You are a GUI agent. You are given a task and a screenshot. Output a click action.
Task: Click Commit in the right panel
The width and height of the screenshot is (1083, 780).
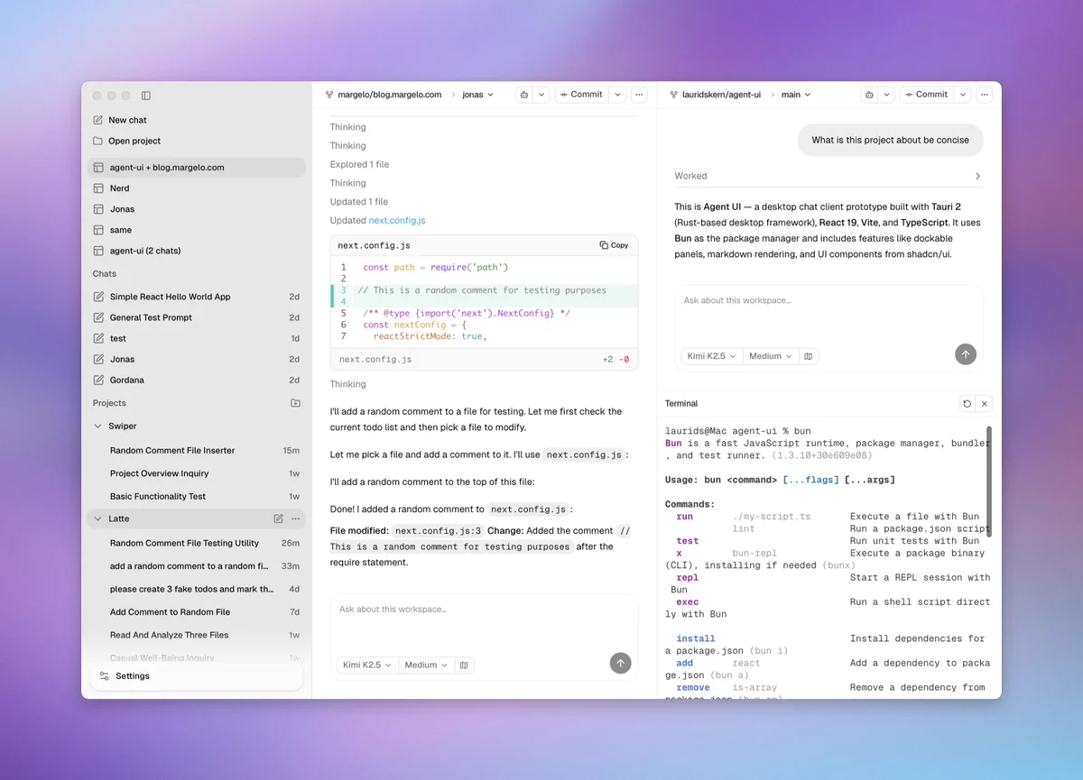[926, 95]
